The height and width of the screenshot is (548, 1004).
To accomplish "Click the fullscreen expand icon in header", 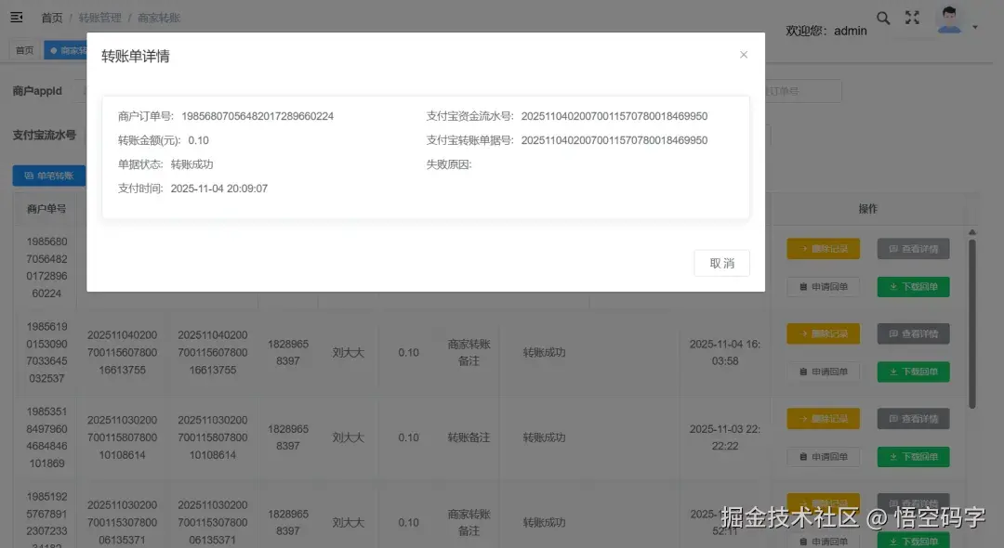I will pos(912,18).
